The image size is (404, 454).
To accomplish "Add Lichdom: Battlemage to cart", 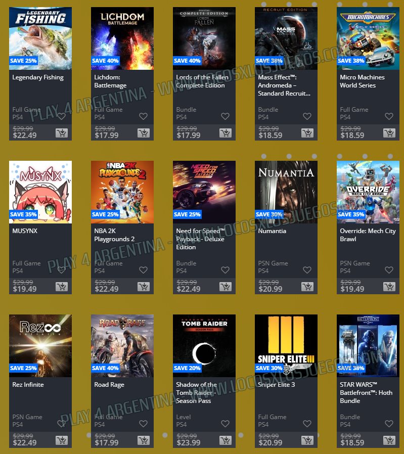I will [x=144, y=133].
